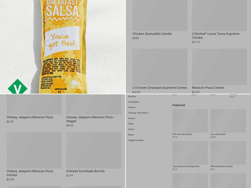251x188 pixels.
Task: Select the Veggie Cravings category
Action: pyautogui.click(x=136, y=140)
